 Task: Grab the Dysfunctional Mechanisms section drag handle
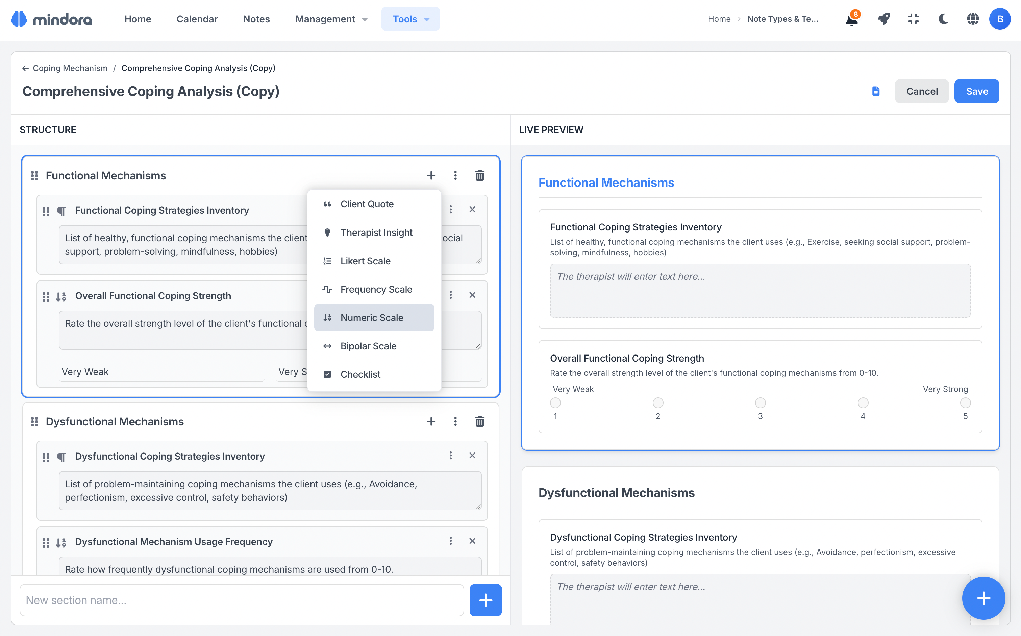(34, 421)
